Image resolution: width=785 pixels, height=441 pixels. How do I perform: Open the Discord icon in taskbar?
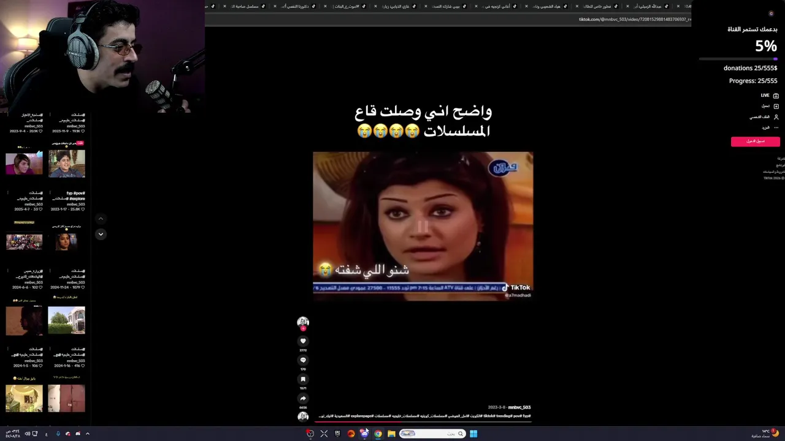[364, 434]
